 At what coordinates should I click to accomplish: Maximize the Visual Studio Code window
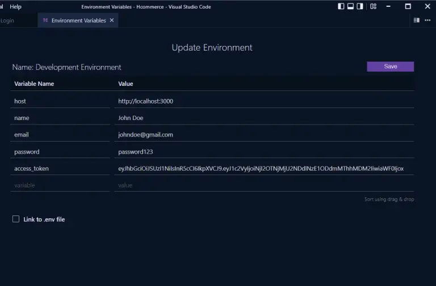[408, 6]
